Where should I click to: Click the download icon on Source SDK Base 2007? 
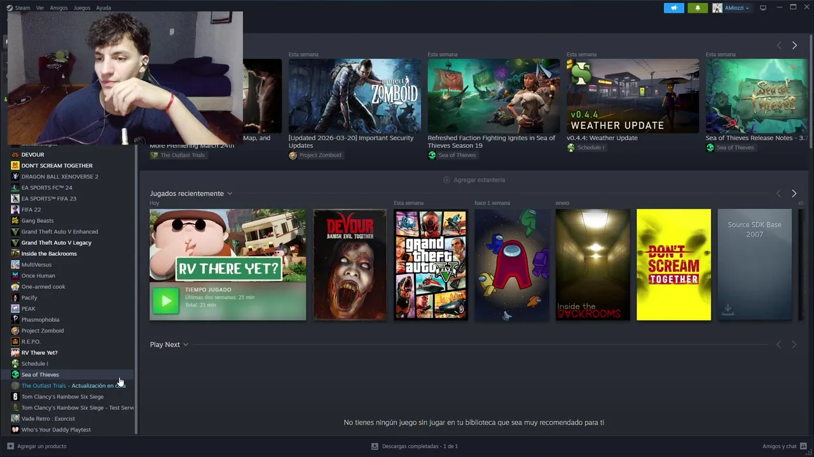[x=728, y=310]
